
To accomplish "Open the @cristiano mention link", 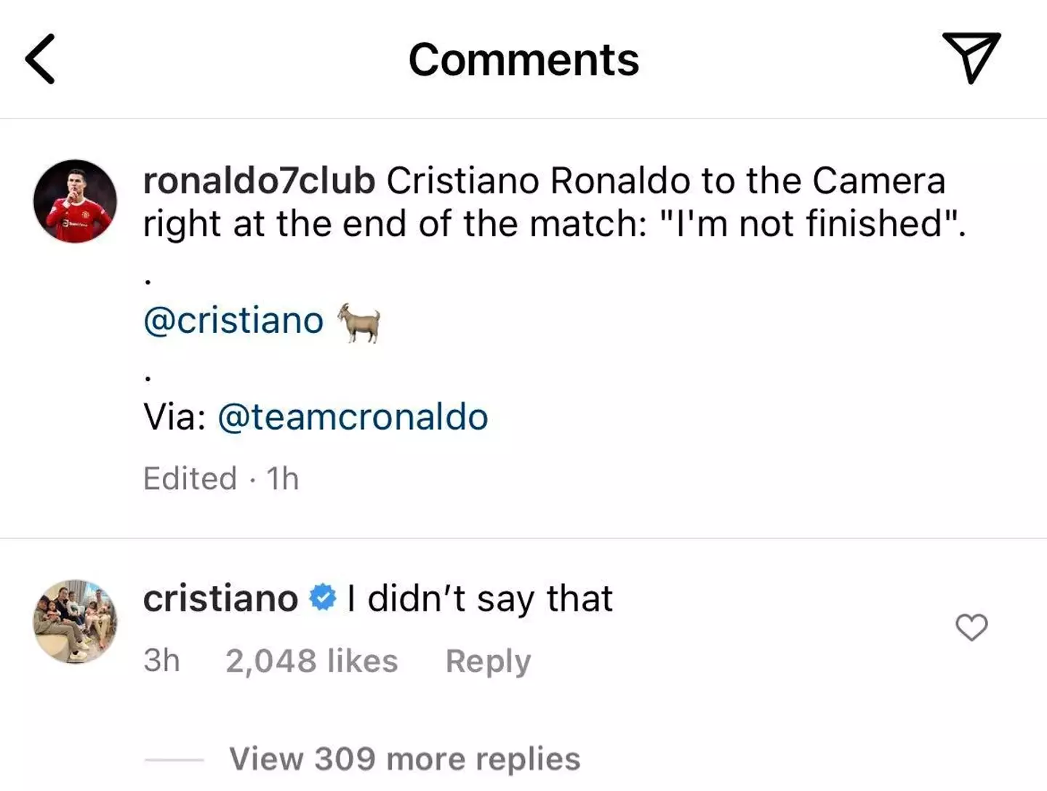I will (x=233, y=321).
